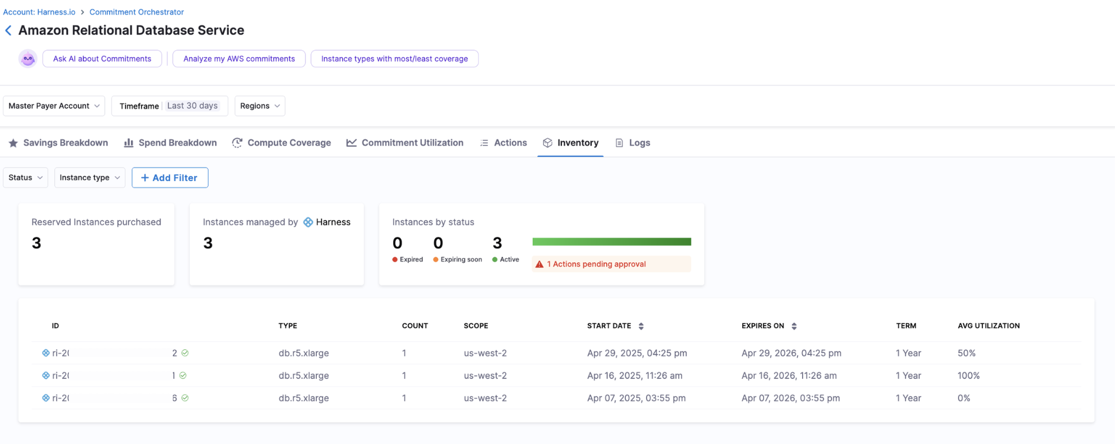Click the red warning triangle icon

(x=539, y=264)
